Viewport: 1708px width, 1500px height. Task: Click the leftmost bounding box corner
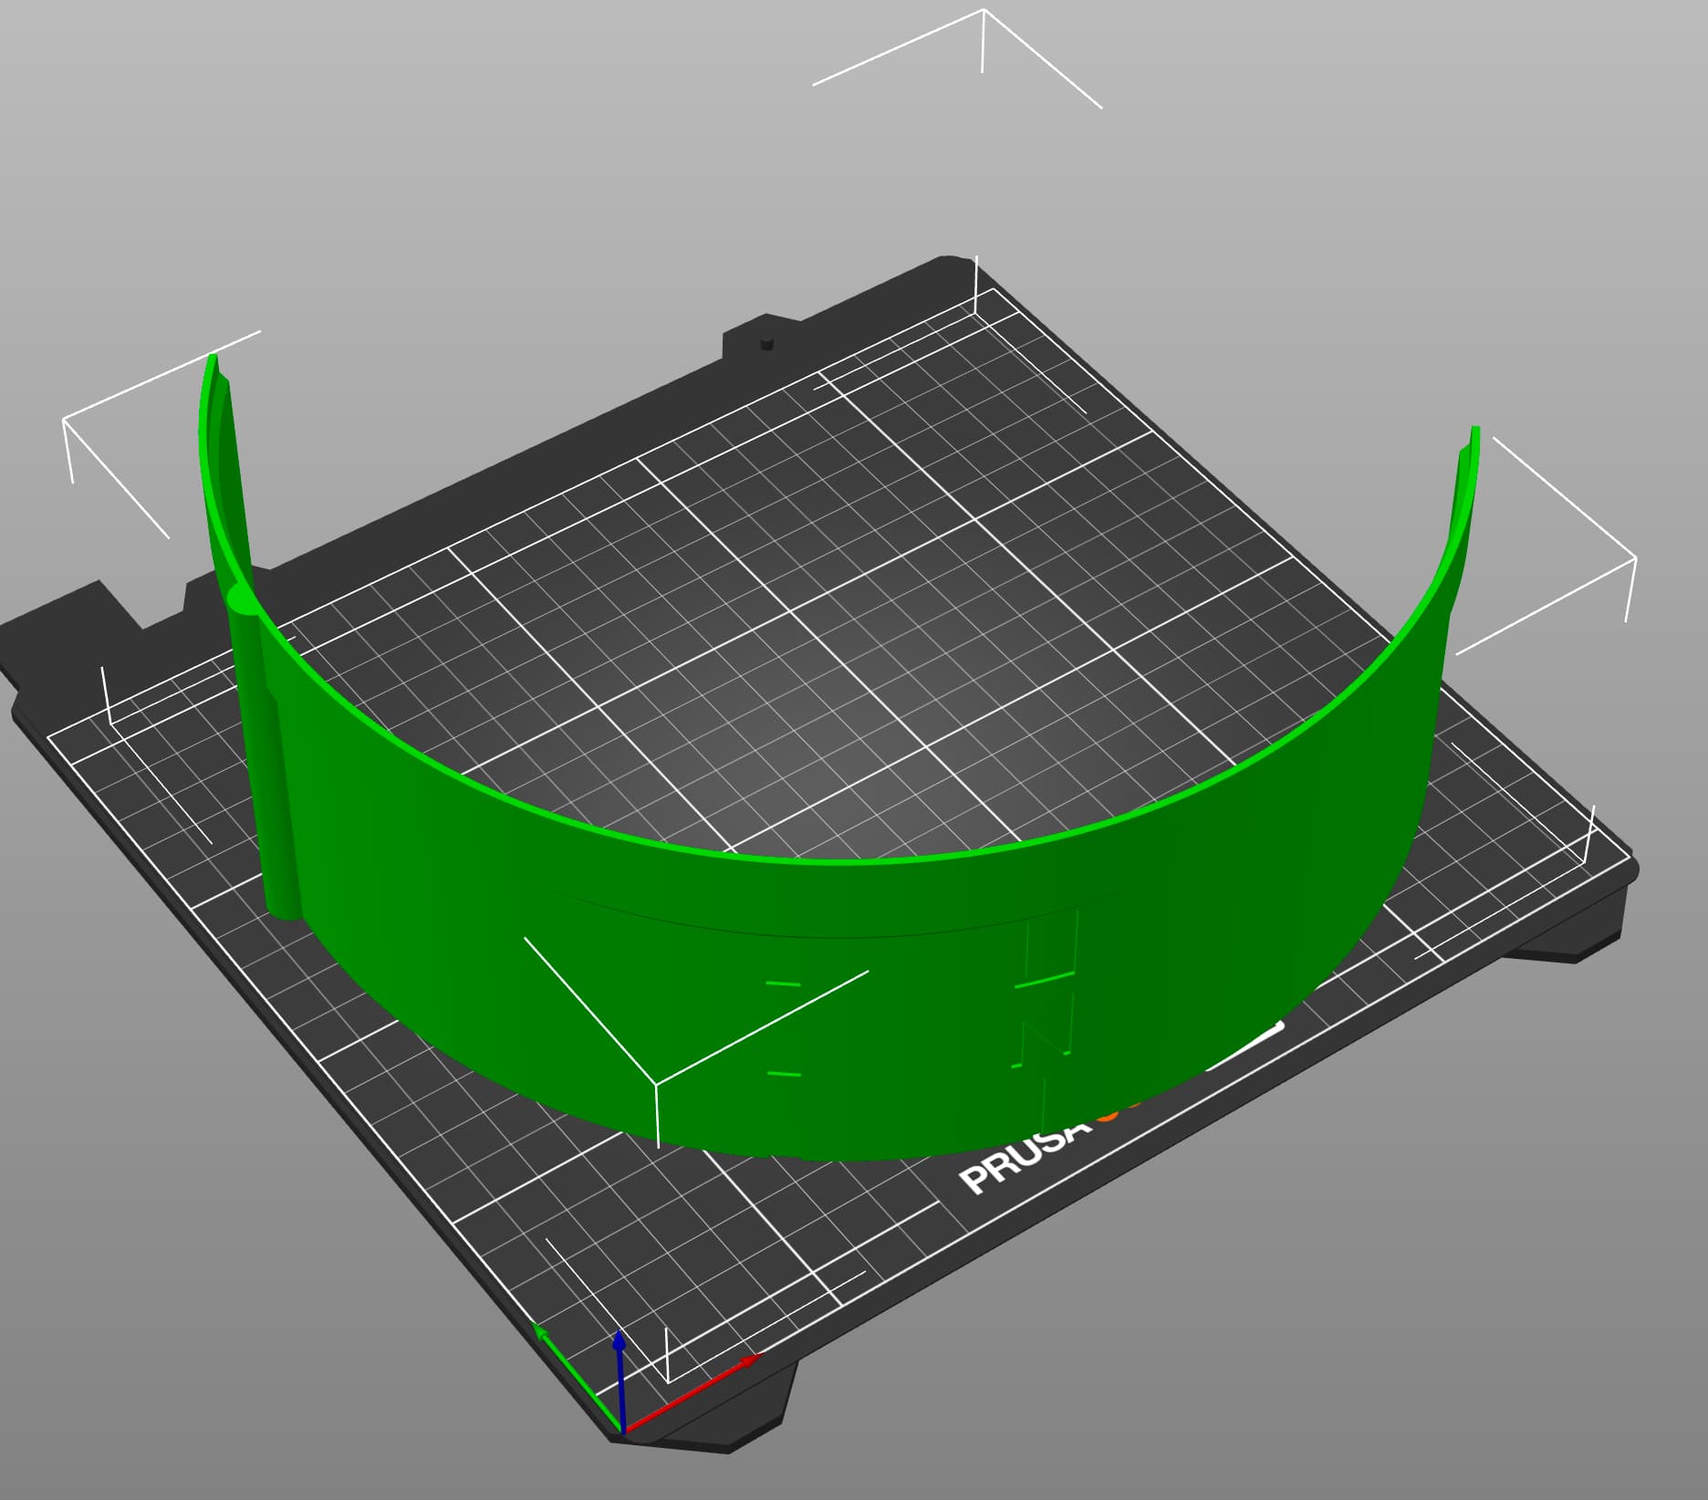pyautogui.click(x=63, y=419)
